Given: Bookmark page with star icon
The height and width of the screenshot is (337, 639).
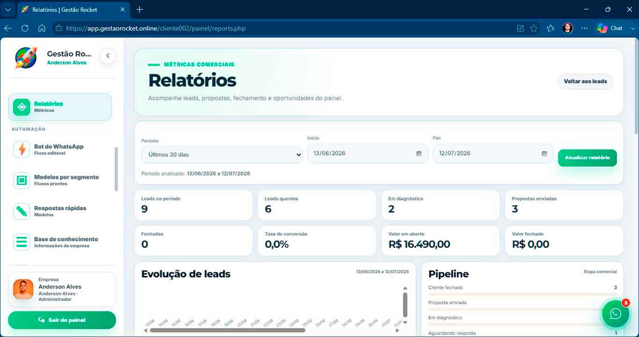Looking at the screenshot, I should (534, 28).
